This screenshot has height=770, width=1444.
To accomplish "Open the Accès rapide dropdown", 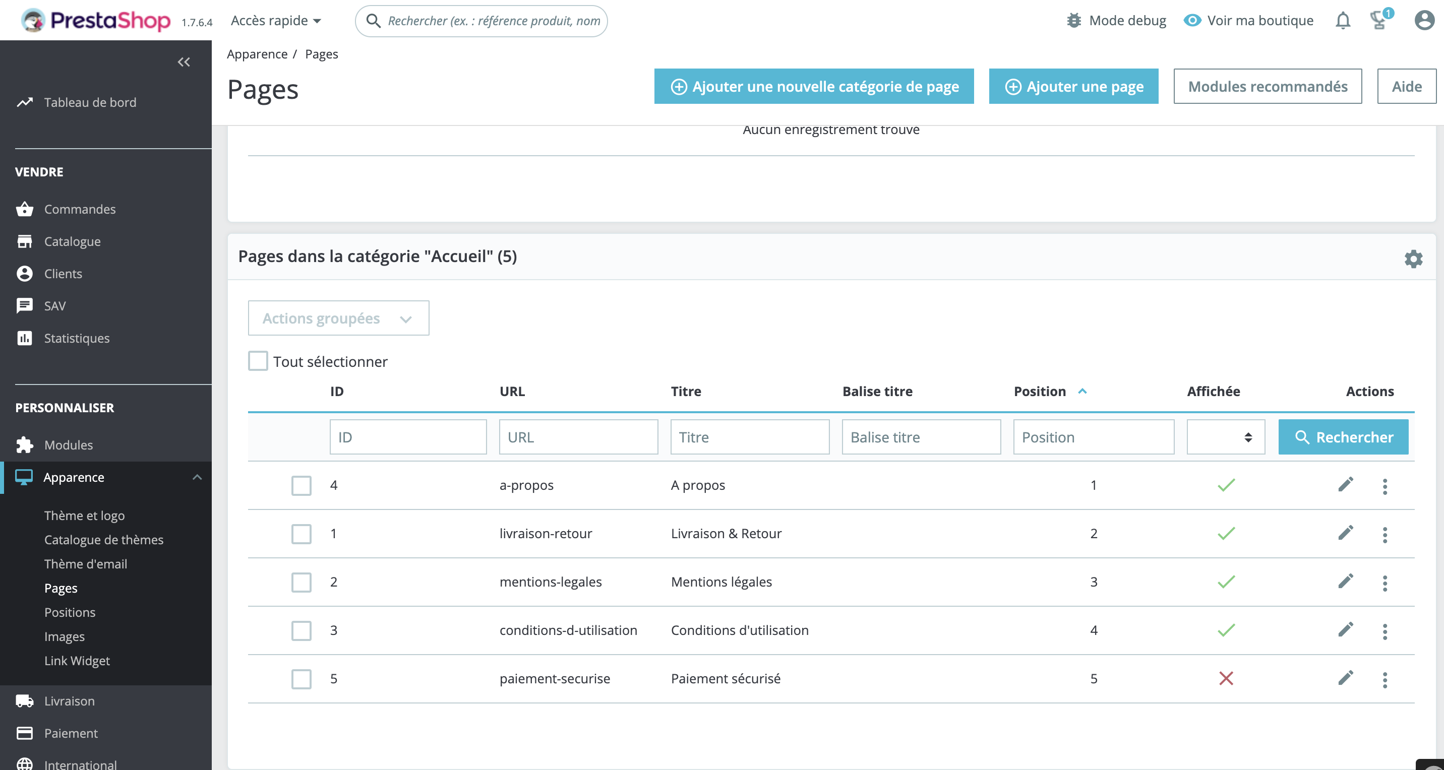I will (276, 21).
